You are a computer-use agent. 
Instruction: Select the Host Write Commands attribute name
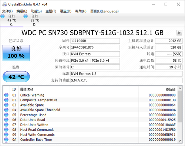37,135
